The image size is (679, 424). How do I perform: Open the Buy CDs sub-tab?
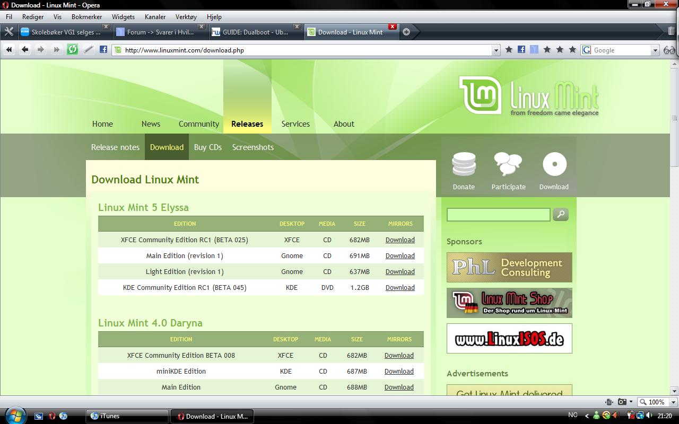(208, 147)
